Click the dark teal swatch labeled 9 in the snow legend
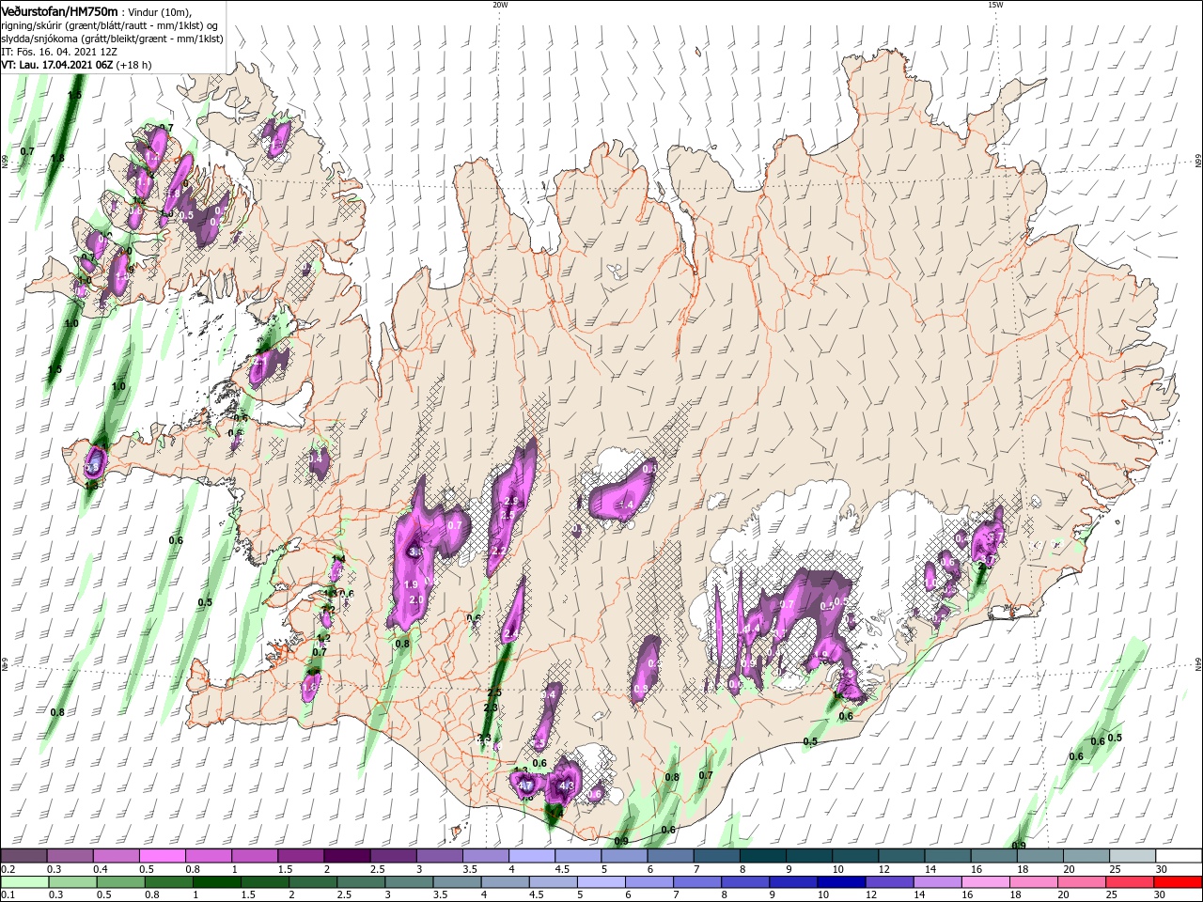 (x=807, y=856)
